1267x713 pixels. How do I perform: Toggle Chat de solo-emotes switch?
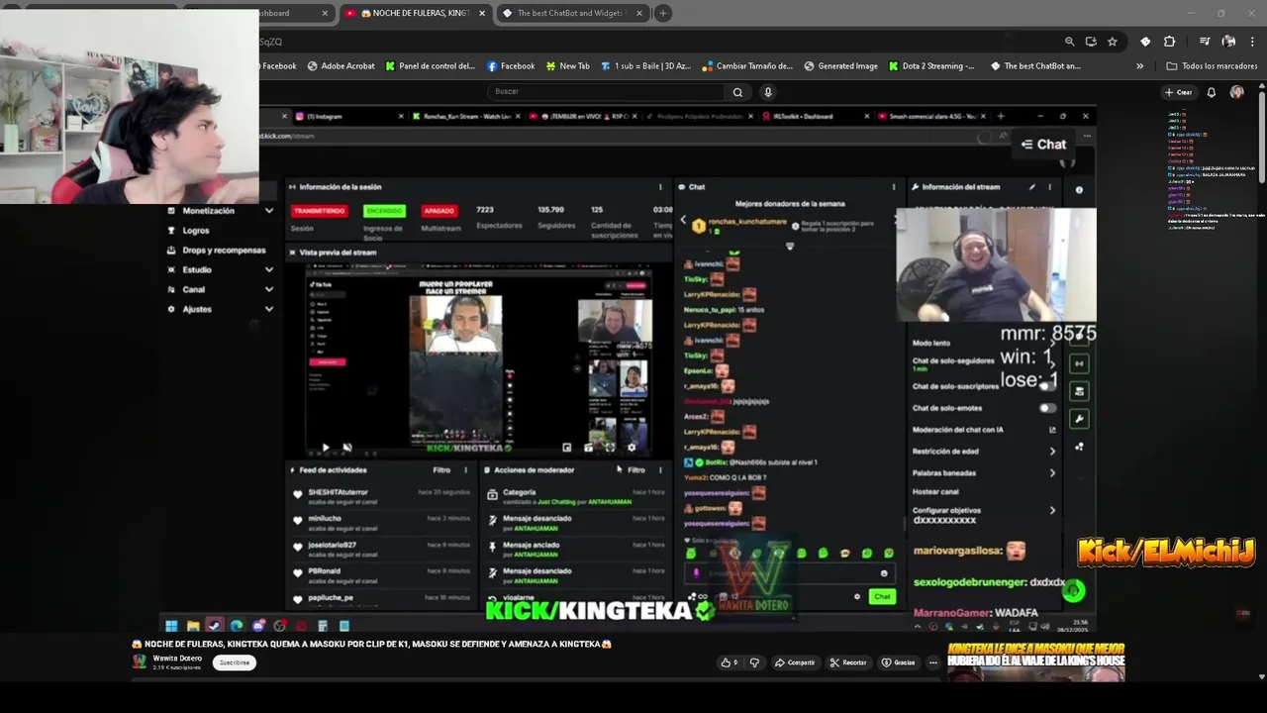(x=1046, y=408)
